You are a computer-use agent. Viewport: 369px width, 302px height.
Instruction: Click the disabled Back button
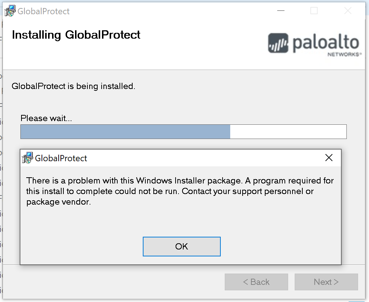(256, 282)
